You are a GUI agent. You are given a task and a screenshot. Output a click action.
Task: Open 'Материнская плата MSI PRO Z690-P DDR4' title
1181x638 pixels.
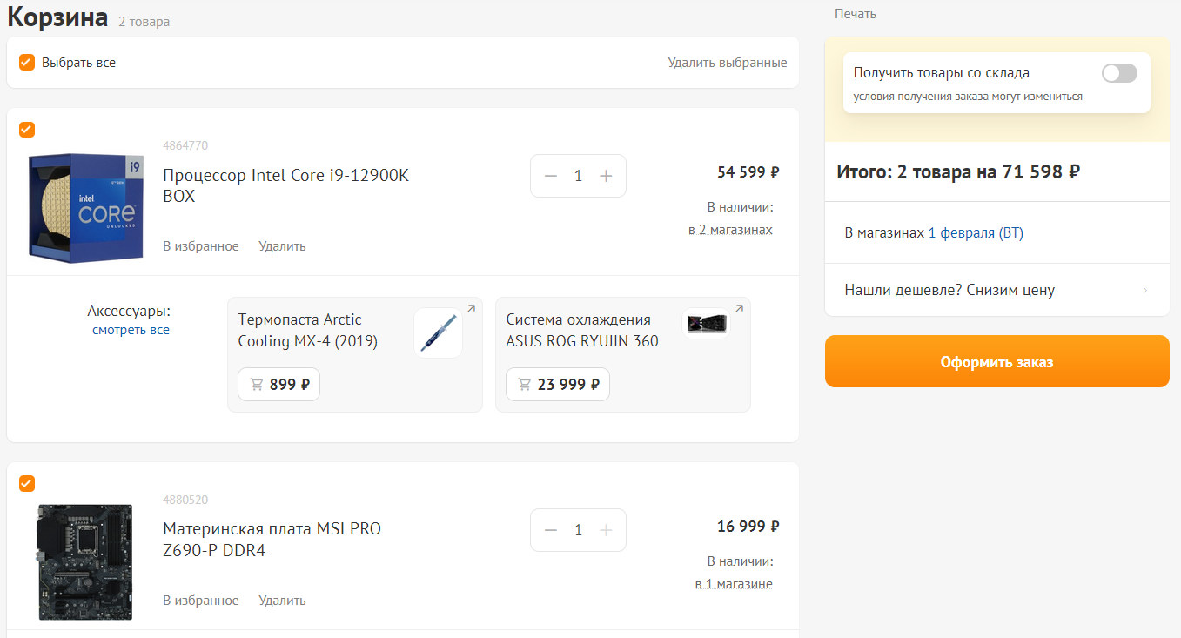point(272,540)
